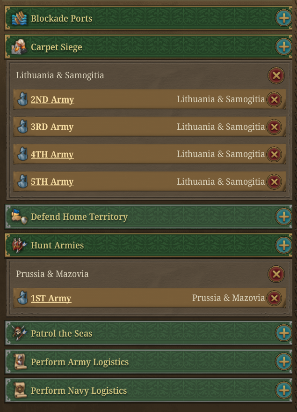Add an area to Carpet Siege

(x=283, y=47)
